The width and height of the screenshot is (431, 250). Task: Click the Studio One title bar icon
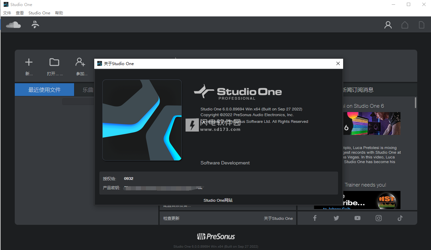[6, 4]
